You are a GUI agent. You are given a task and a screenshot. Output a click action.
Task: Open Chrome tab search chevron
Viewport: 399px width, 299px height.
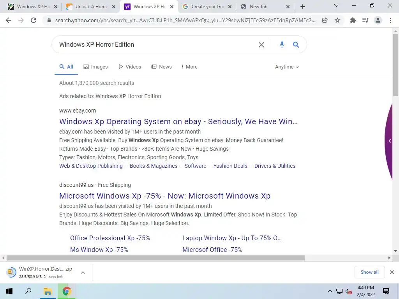point(336,5)
